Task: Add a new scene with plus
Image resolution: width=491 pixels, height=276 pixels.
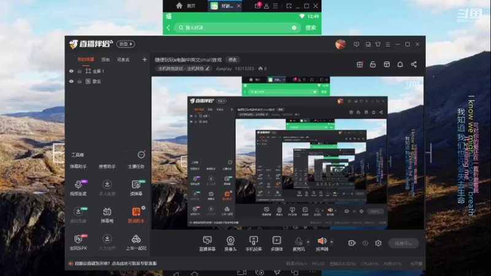Action: pyautogui.click(x=144, y=59)
